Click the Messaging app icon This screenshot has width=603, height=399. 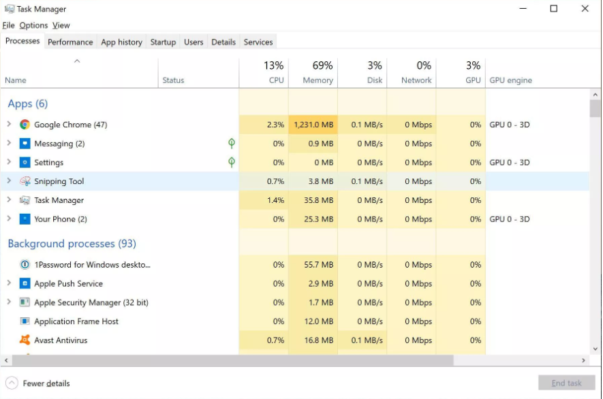[x=25, y=144]
